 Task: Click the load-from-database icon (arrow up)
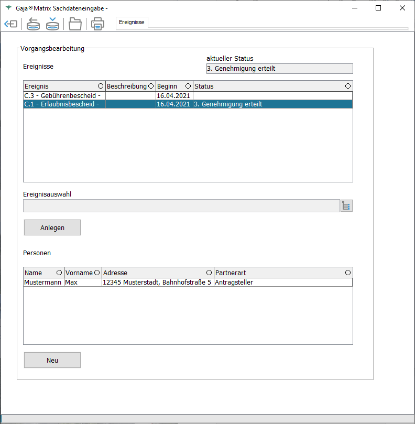coord(33,24)
